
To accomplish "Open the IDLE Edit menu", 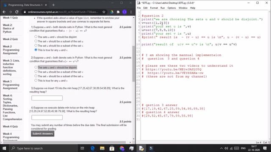I will pyautogui.click(x=145, y=8).
